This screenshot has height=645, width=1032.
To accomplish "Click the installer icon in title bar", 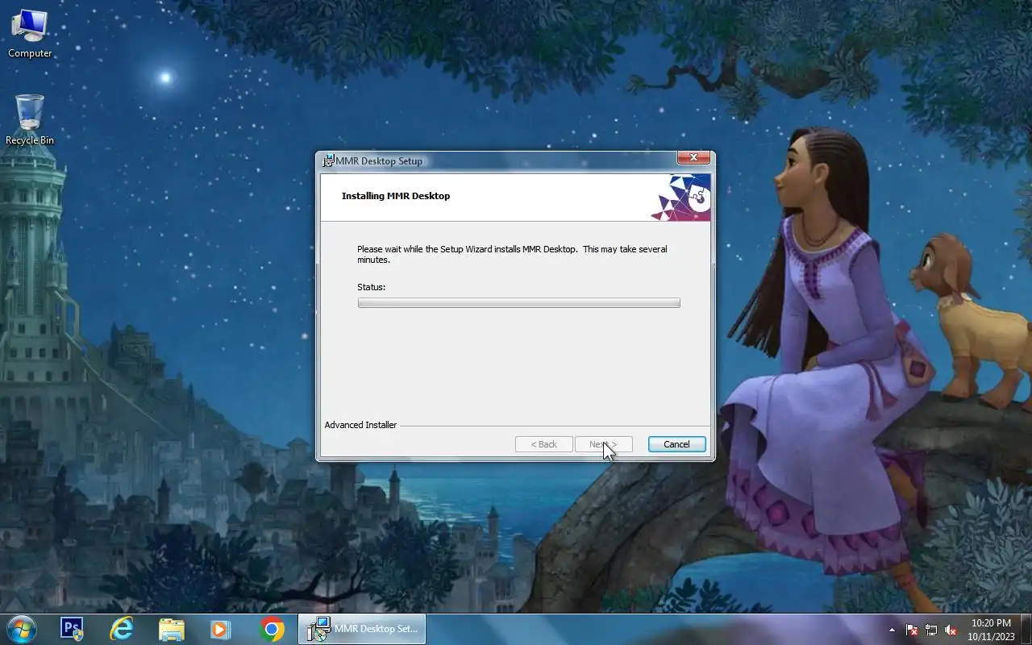I will [x=328, y=160].
